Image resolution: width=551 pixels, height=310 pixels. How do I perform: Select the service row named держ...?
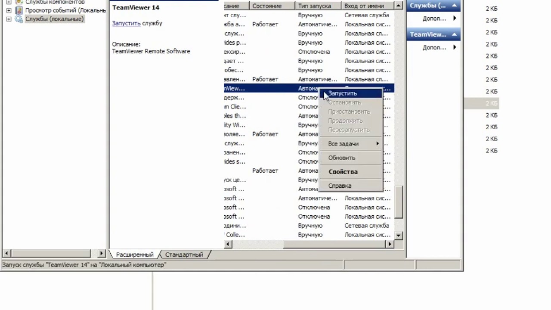[309, 97]
